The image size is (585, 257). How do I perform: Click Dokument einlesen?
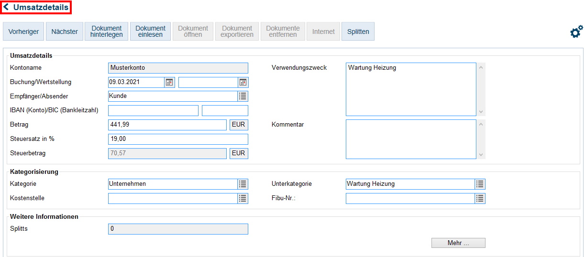click(150, 32)
